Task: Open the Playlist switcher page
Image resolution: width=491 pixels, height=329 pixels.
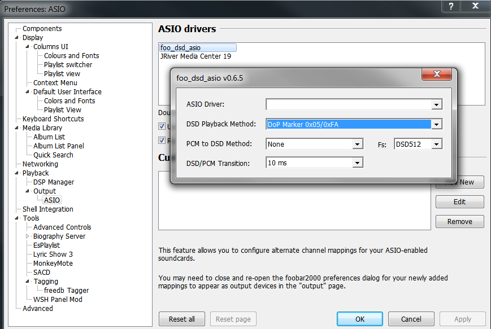Action: (68, 65)
